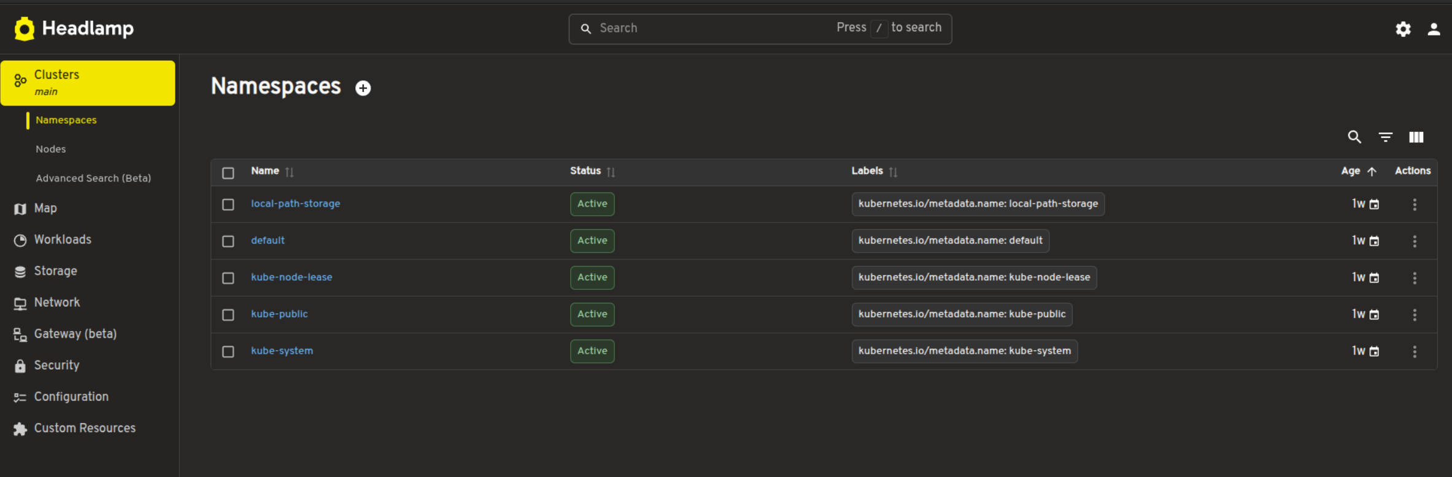Click the Headlamp logo icon
1452x477 pixels.
[25, 29]
